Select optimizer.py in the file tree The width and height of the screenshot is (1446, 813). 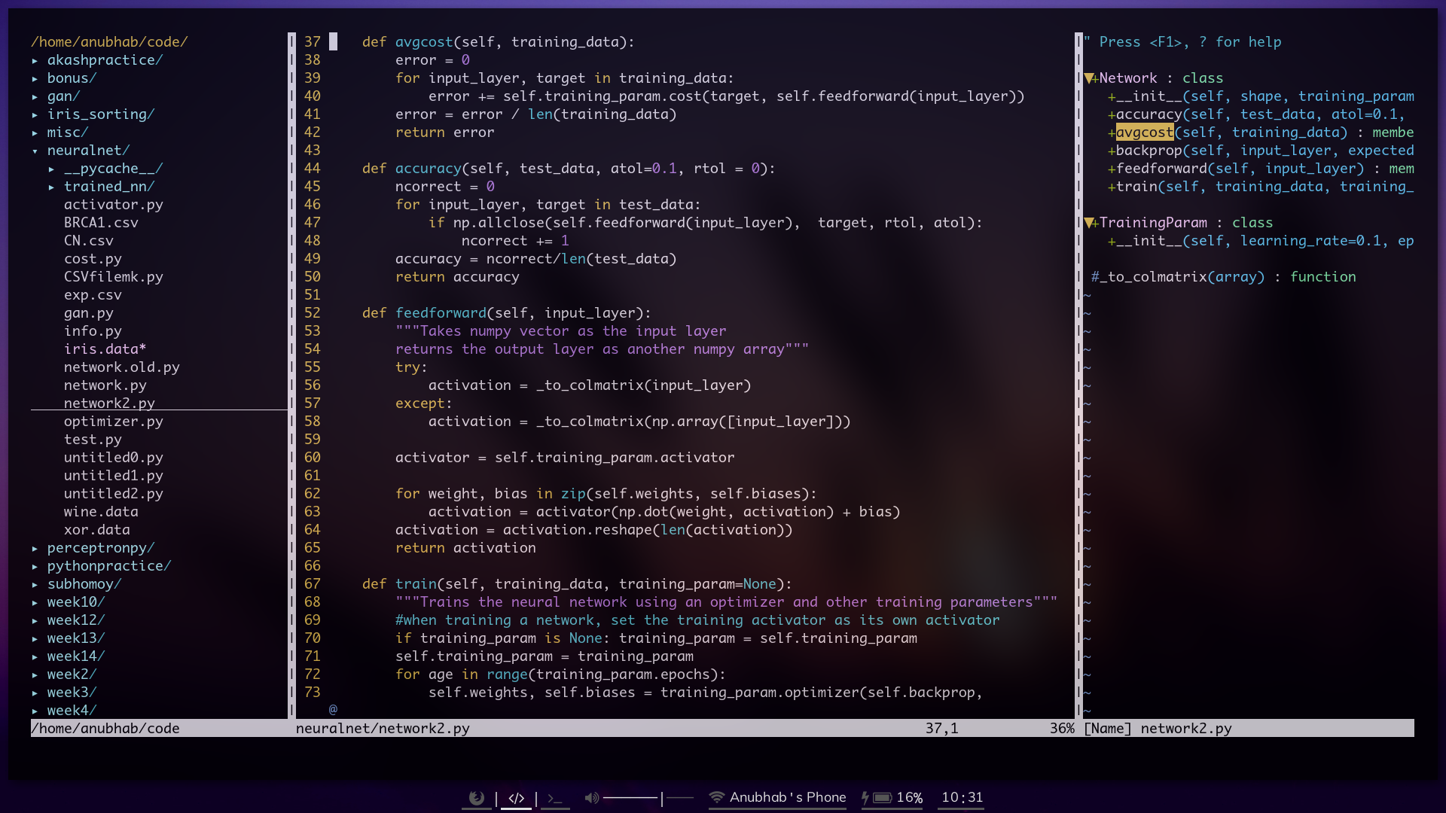click(112, 421)
